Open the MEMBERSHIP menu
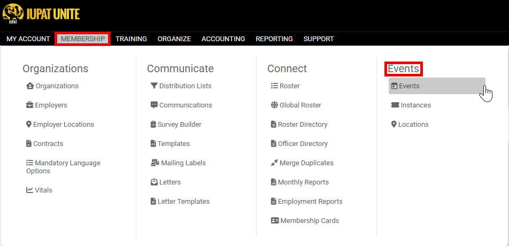This screenshot has height=246, width=509. [83, 39]
